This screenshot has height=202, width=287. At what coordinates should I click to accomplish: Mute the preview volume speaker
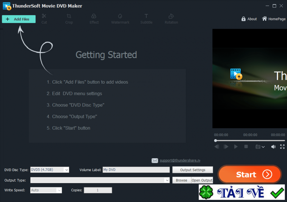pyautogui.click(x=273, y=147)
